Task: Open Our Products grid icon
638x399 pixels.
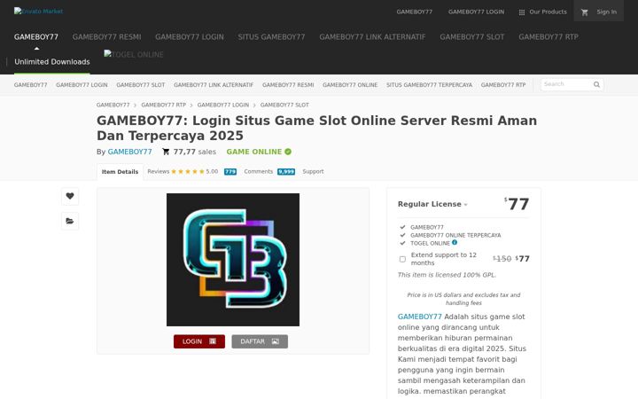Action: click(x=522, y=12)
